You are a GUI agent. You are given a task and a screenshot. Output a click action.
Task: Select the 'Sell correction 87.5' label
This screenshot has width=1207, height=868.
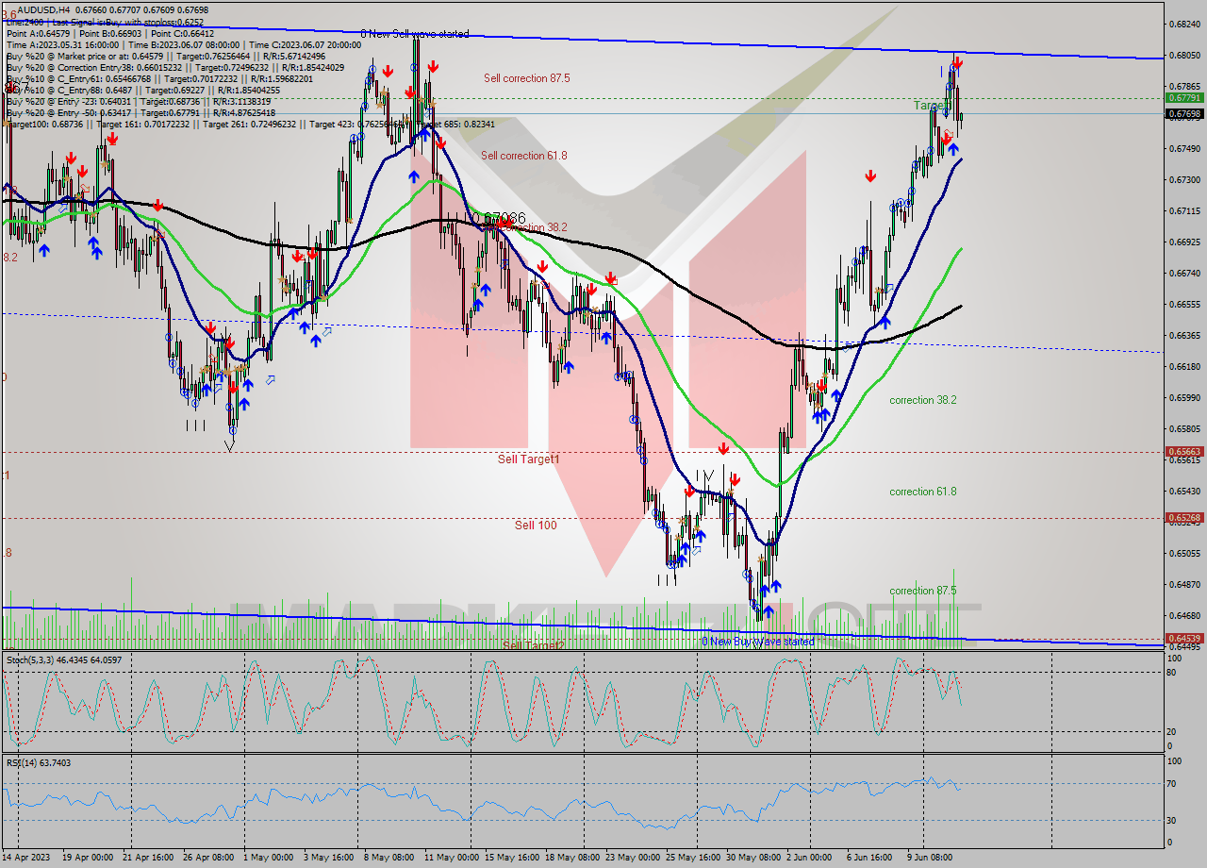(x=527, y=78)
